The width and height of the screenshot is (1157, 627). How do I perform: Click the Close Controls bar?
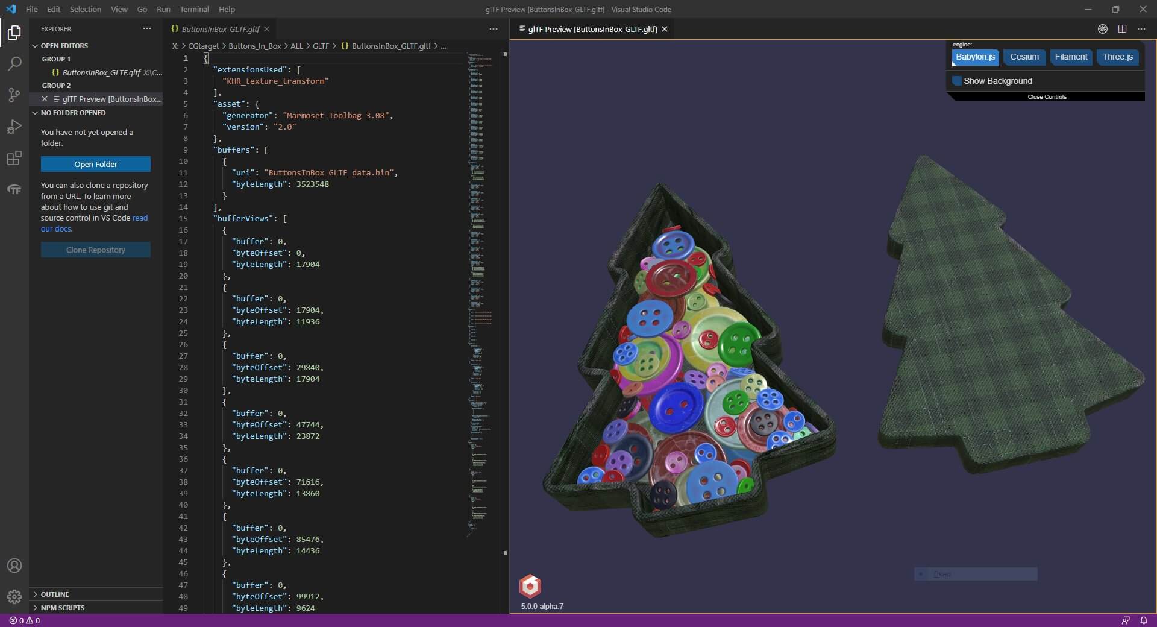(1047, 97)
